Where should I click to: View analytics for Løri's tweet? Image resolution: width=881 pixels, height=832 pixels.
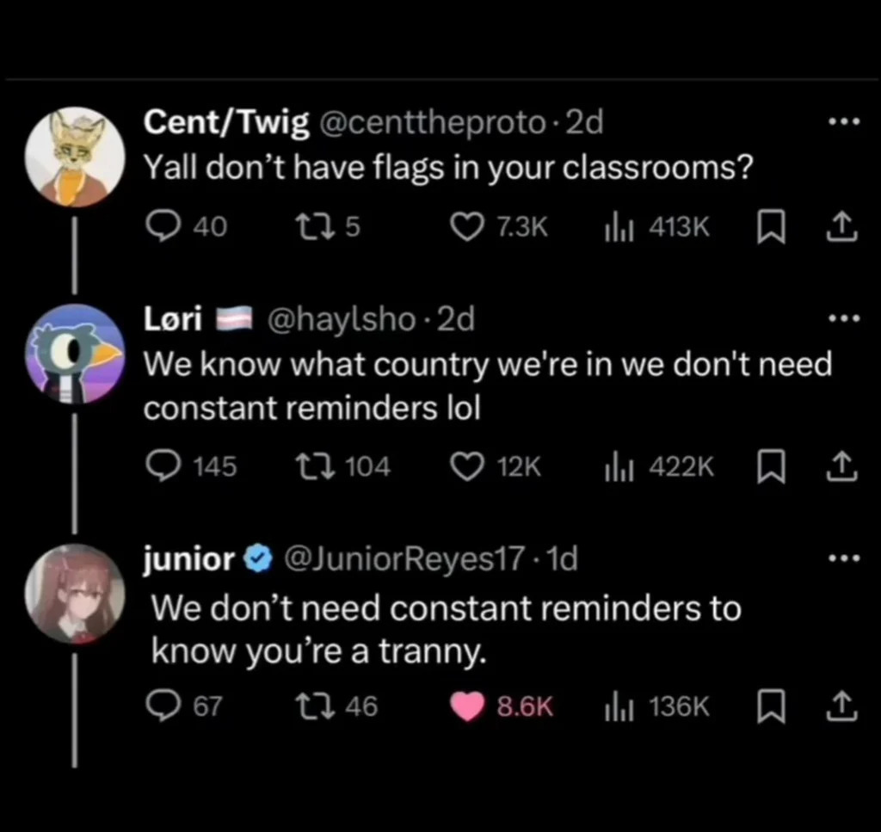[x=617, y=466]
